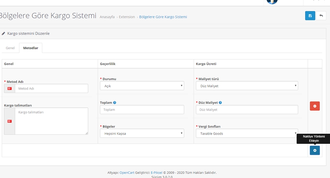Focus the Toplam input field

[x=142, y=110]
